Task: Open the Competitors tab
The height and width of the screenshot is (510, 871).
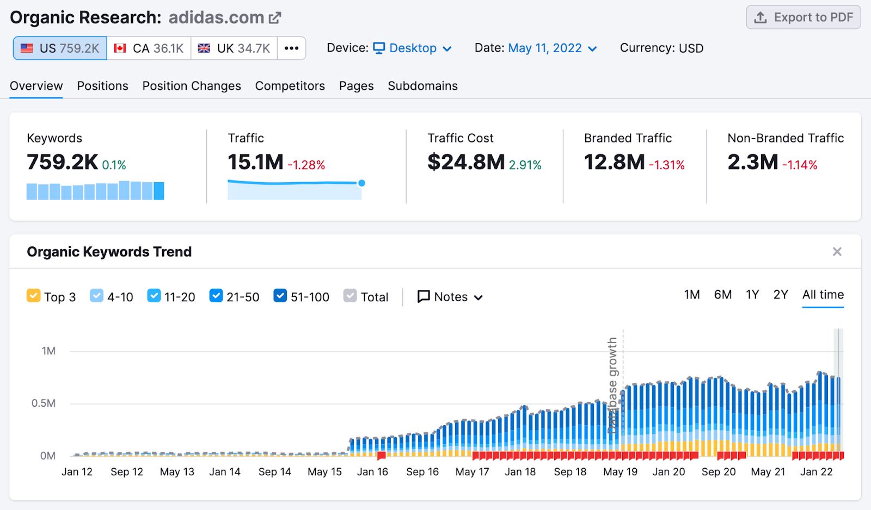Action: (290, 86)
